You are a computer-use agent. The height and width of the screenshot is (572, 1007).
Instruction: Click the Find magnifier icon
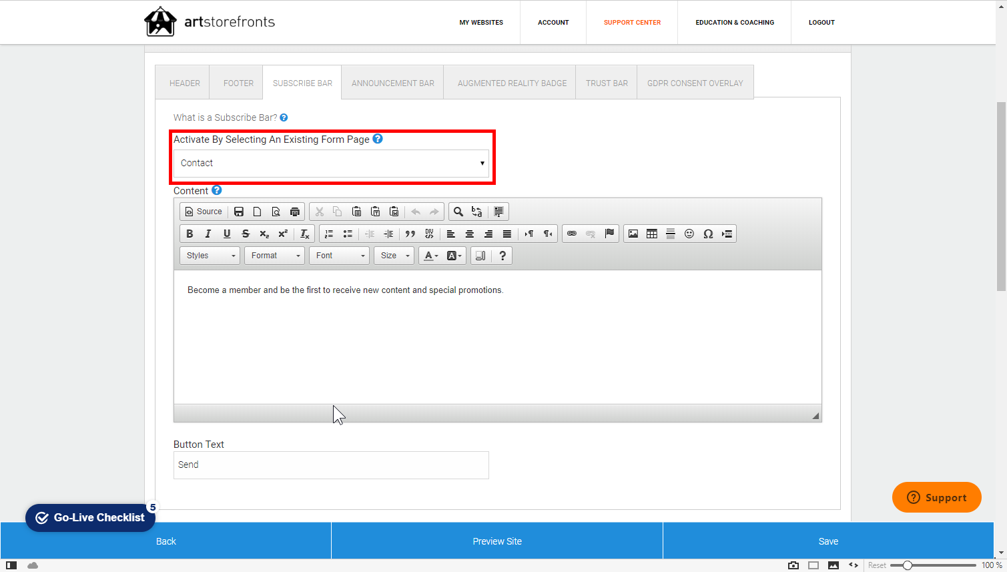(x=458, y=212)
